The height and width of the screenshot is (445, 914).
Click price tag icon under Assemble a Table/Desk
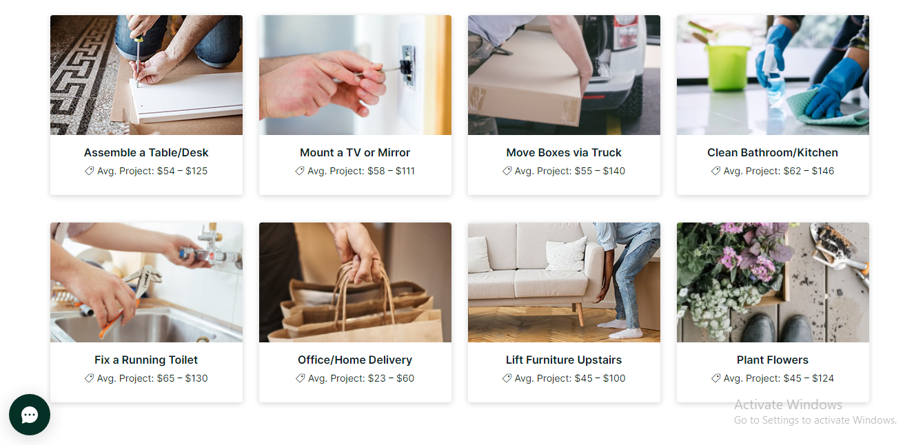[x=90, y=171]
